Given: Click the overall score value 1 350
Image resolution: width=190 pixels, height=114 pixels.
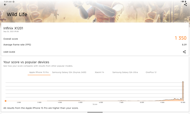Looking at the screenshot, I should (180, 38).
